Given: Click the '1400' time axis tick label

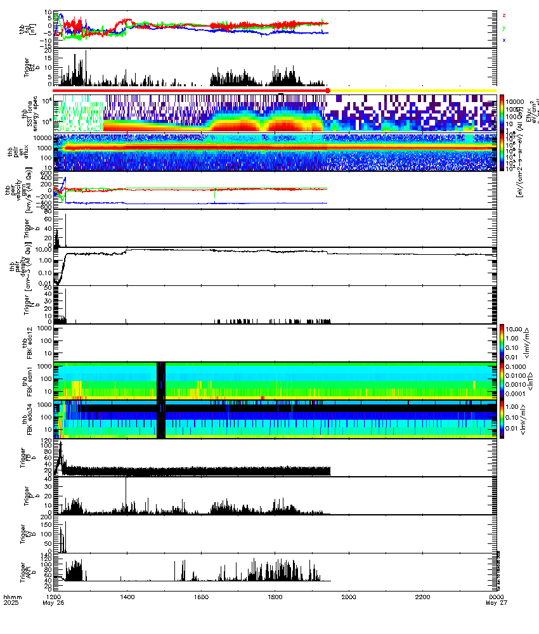Looking at the screenshot, I should pos(127,597).
